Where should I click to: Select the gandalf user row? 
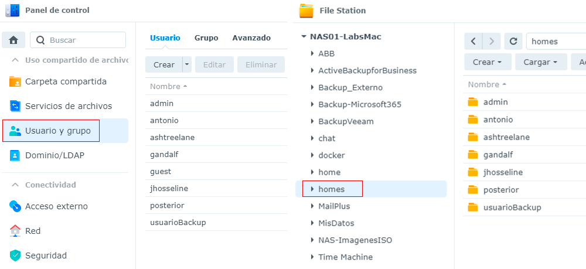point(164,154)
